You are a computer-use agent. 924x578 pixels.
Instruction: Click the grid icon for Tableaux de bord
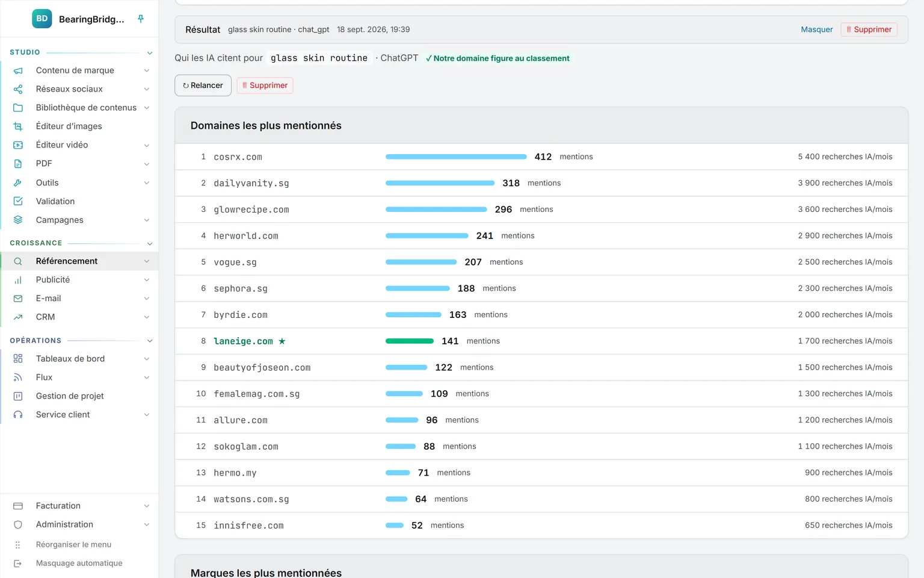18,359
